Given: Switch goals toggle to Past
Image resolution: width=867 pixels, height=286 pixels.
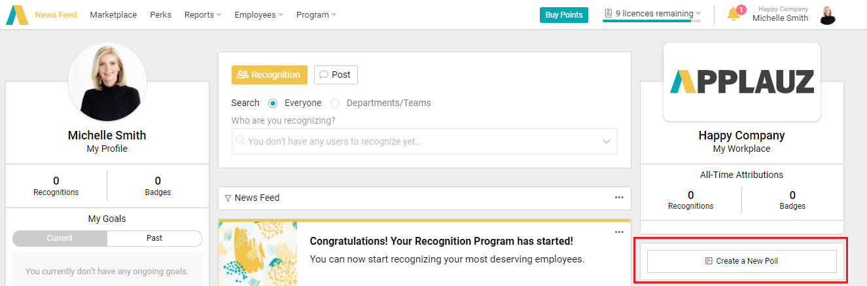Looking at the screenshot, I should click(154, 238).
